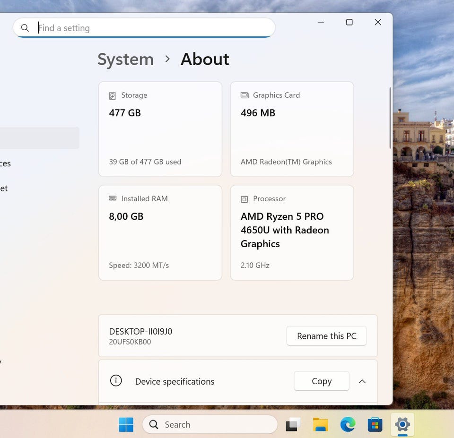
Task: Select the DESKTOP-II0I9J0 PC name text
Action: point(140,331)
